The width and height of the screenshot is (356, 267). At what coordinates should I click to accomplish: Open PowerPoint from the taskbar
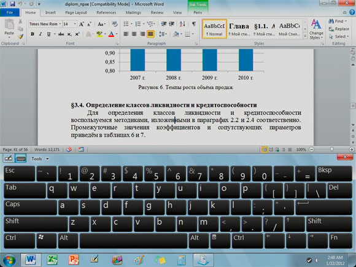[x=73, y=260]
